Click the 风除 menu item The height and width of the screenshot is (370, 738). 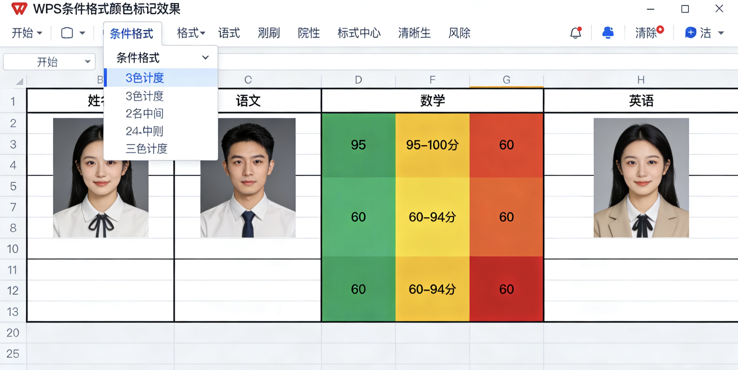click(459, 33)
